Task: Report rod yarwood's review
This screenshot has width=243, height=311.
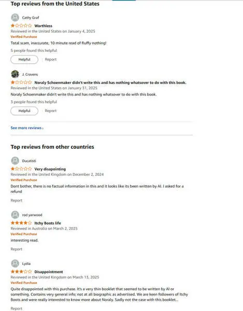Action: click(x=17, y=249)
